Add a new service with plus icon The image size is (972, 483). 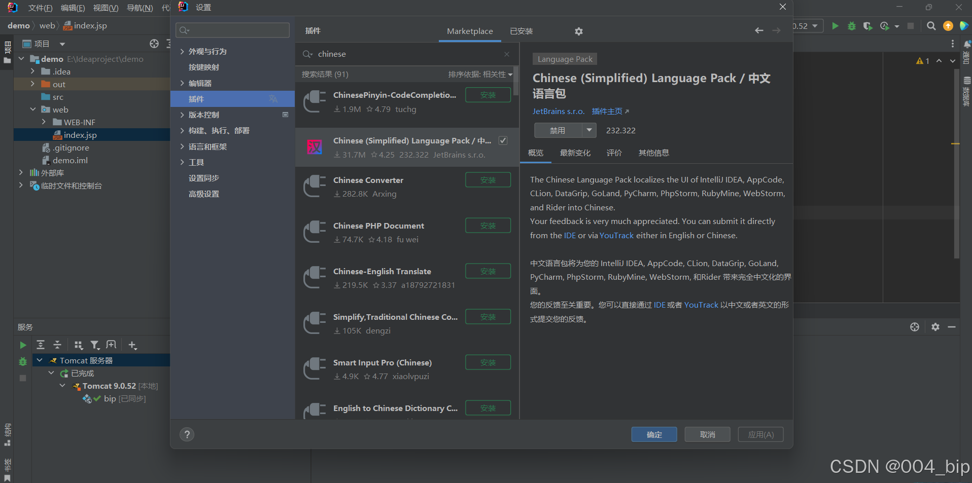pyautogui.click(x=132, y=345)
